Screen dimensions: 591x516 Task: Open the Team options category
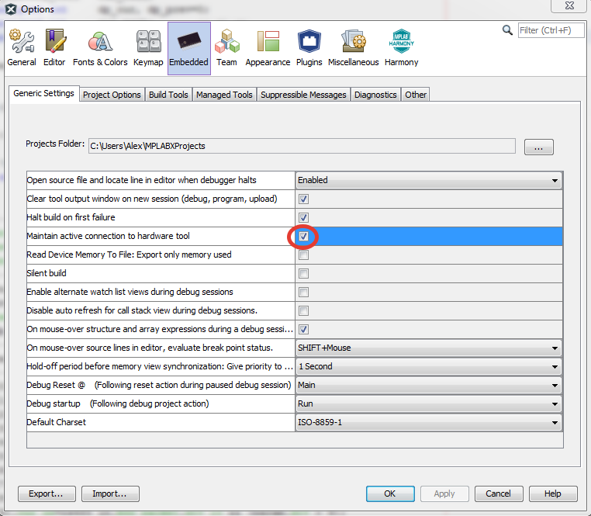click(x=226, y=47)
